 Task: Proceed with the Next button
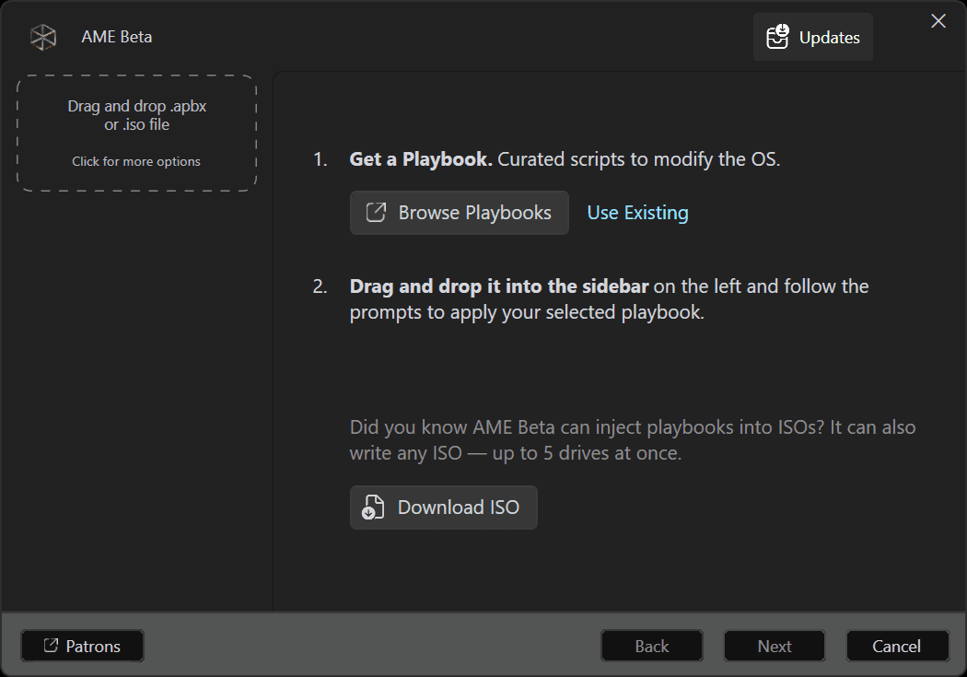pos(775,647)
